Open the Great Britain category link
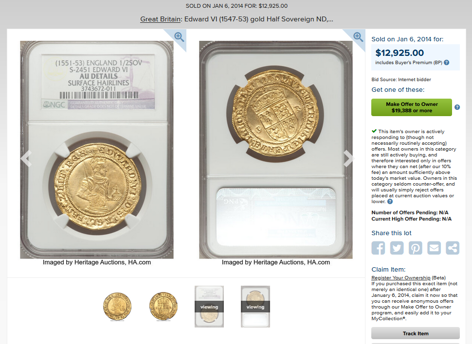This screenshot has width=472, height=344. coord(160,19)
